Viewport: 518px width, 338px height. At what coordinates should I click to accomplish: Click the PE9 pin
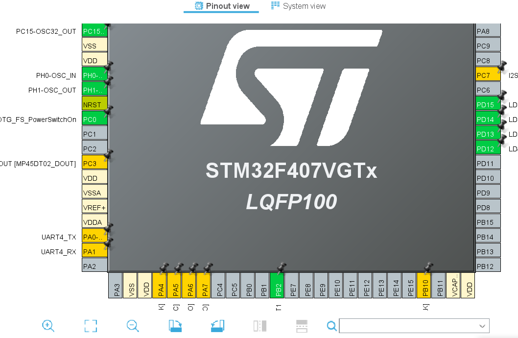pyautogui.click(x=321, y=286)
